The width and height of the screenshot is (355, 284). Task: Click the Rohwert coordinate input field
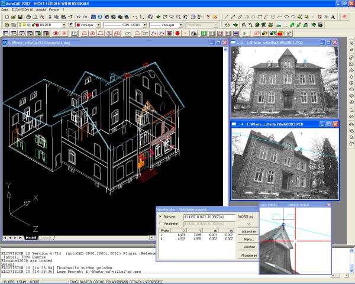(x=209, y=217)
